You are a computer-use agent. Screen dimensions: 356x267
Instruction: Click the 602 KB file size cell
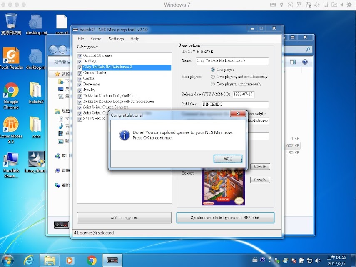(x=293, y=145)
